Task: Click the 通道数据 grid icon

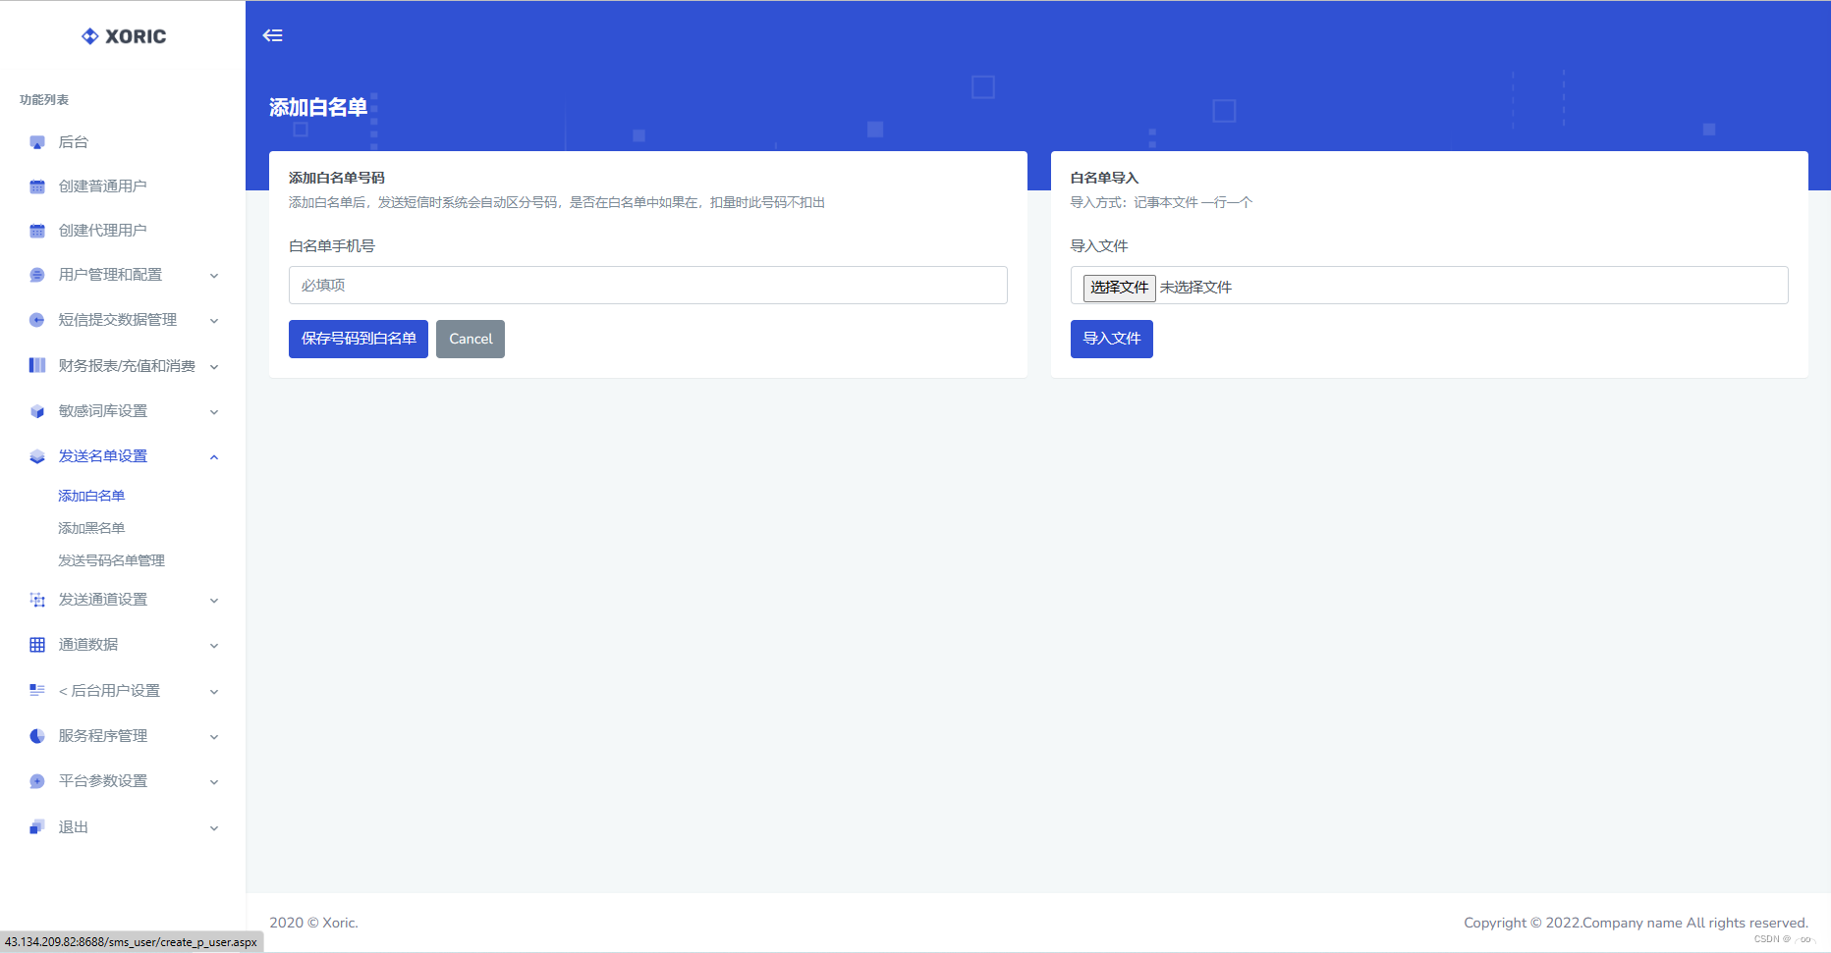Action: pos(37,645)
